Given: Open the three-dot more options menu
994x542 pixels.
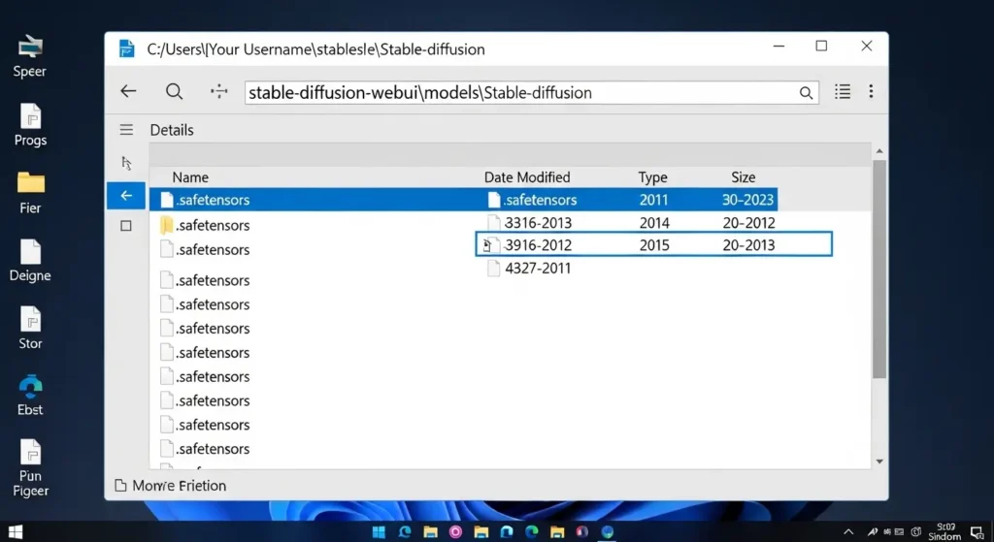Looking at the screenshot, I should click(871, 92).
